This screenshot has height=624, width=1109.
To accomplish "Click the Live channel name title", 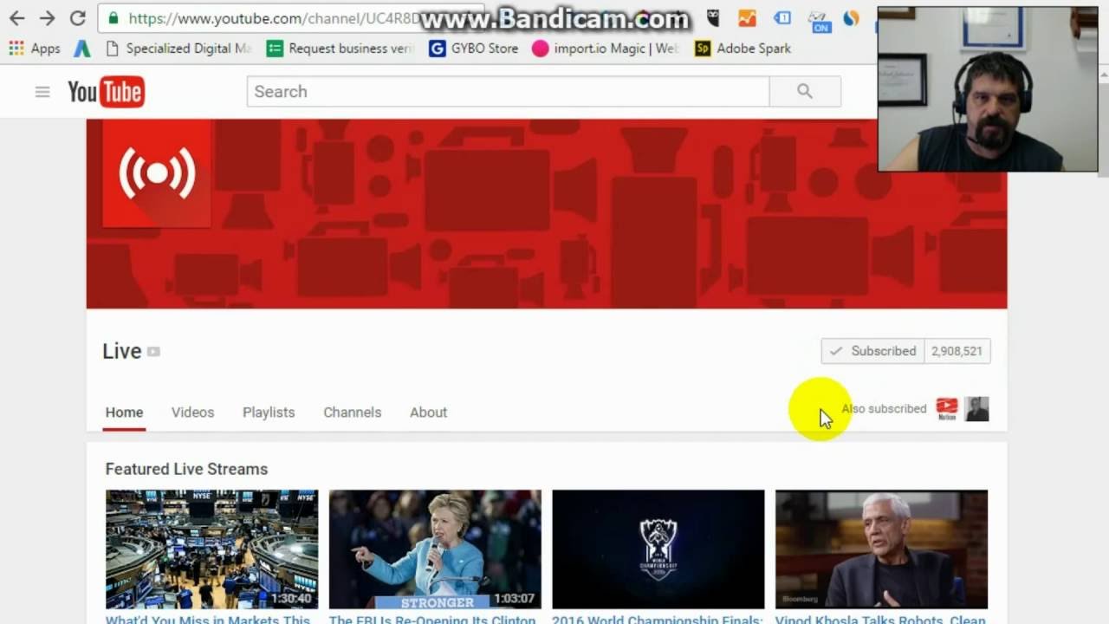I will point(122,351).
